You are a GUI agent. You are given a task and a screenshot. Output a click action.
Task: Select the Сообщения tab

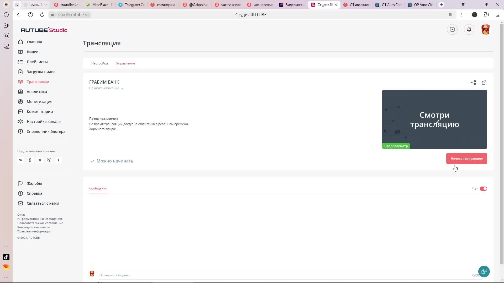click(x=98, y=188)
